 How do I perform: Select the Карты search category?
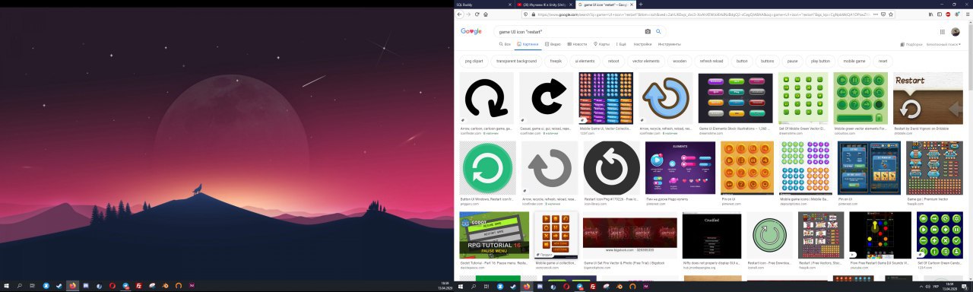click(601, 44)
